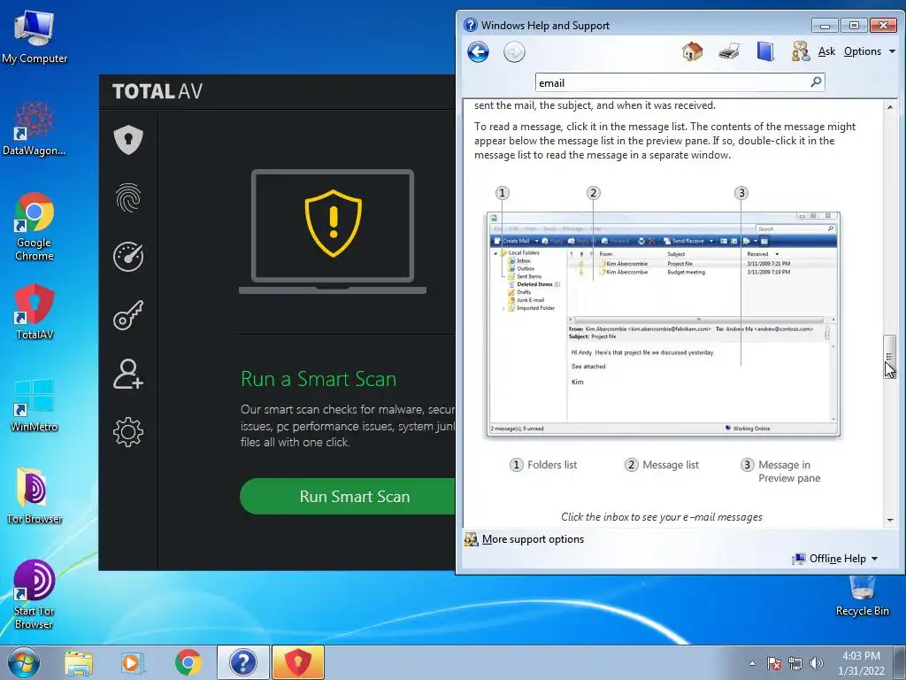Click the magnifier search help button
This screenshot has height=680, width=906.
click(816, 82)
